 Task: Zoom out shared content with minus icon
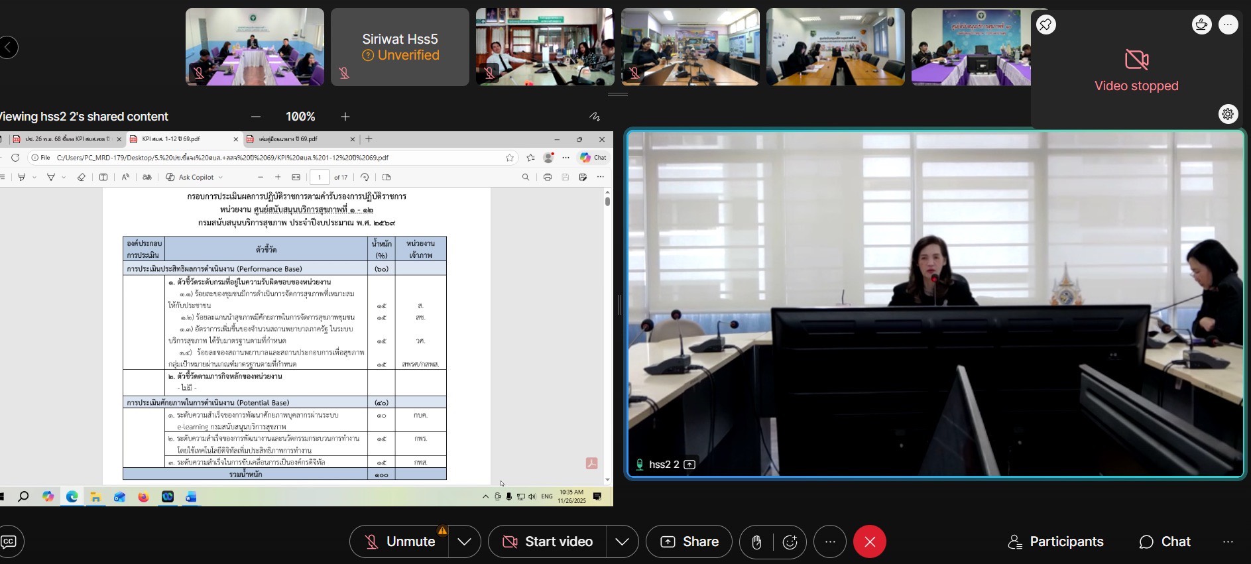pos(256,117)
